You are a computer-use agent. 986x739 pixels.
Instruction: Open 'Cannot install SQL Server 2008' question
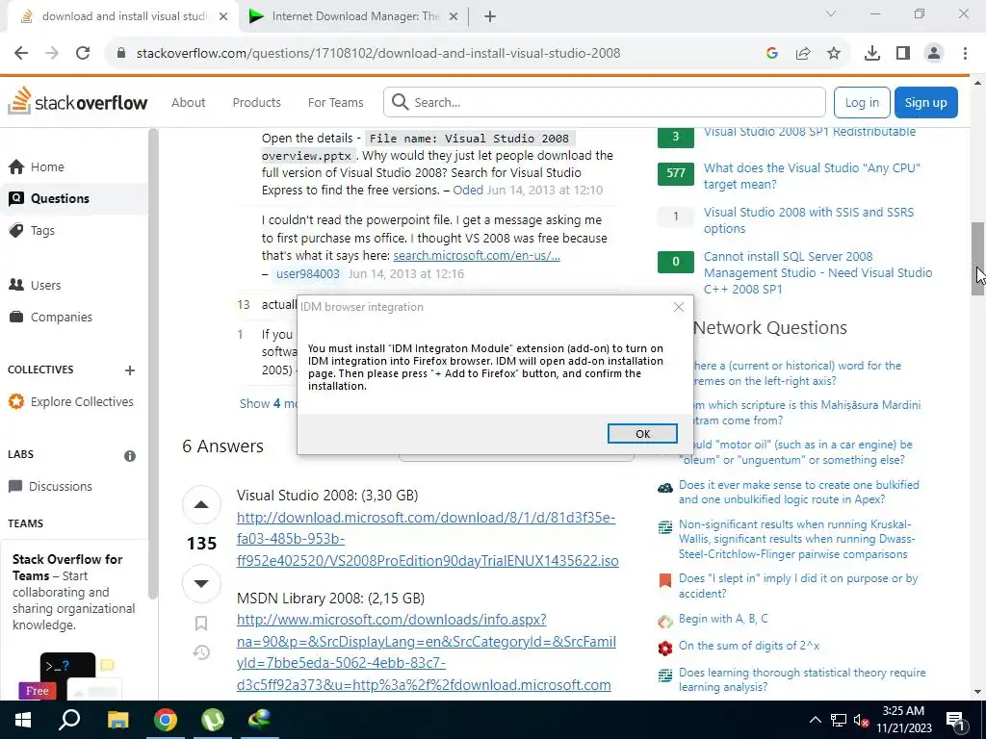[x=817, y=272]
